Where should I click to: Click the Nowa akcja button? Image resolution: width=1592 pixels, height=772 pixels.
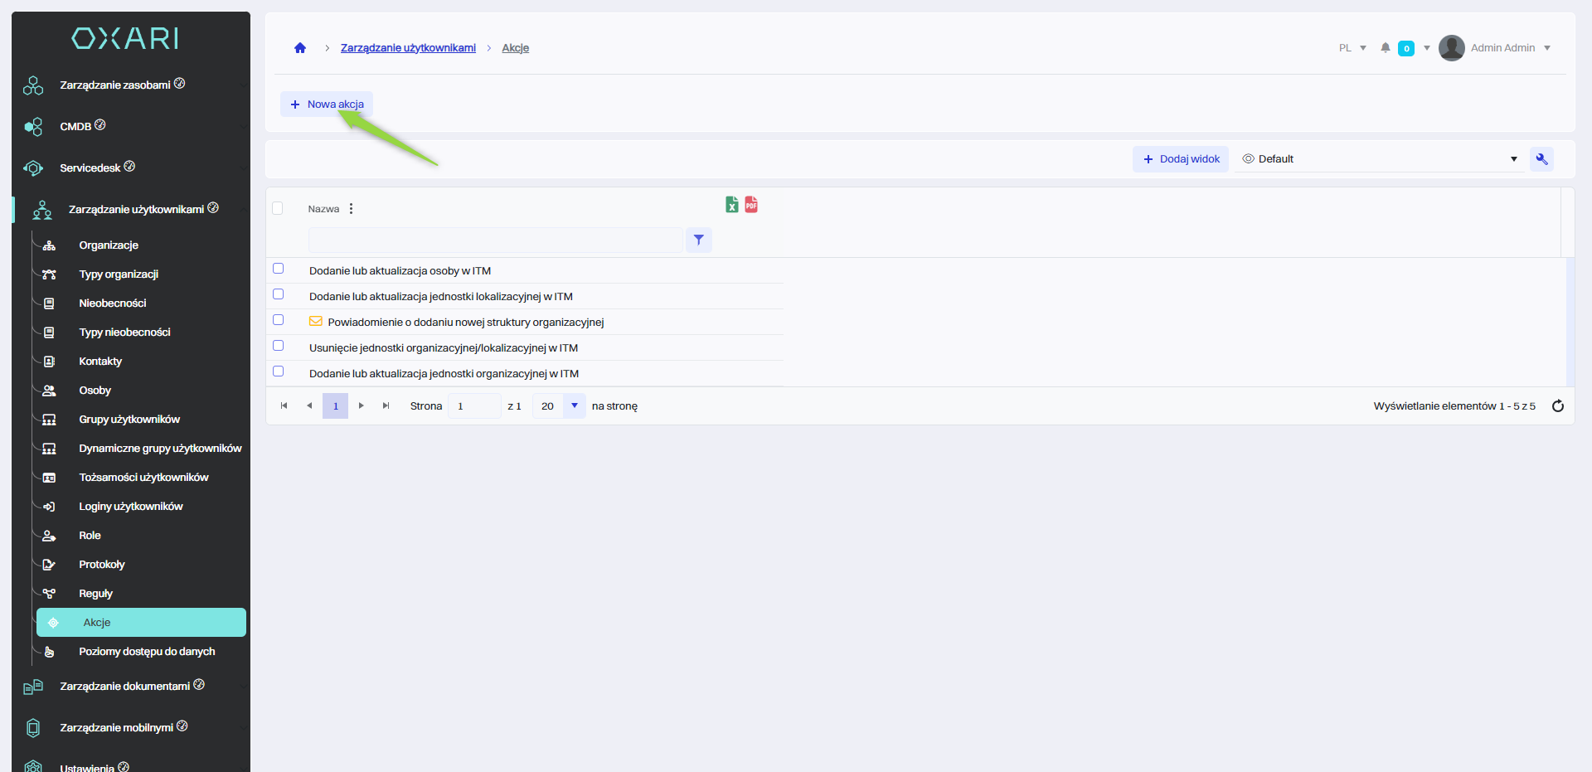pos(327,104)
